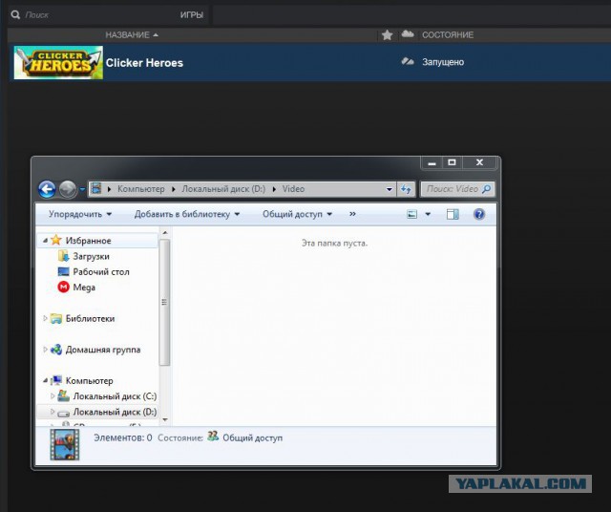Screen dimensions: 611x512
Task: Select the Clicker Heroes title text
Action: pos(144,63)
